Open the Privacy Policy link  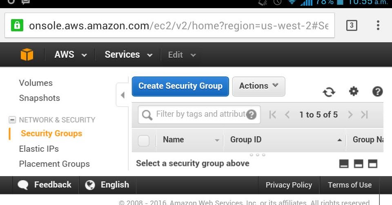(289, 185)
